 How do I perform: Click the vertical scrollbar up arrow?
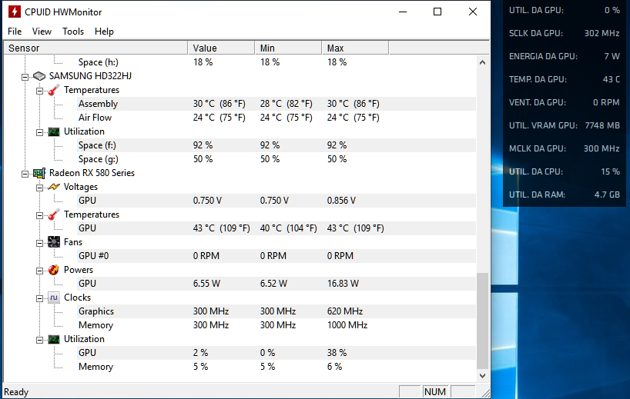tap(483, 62)
